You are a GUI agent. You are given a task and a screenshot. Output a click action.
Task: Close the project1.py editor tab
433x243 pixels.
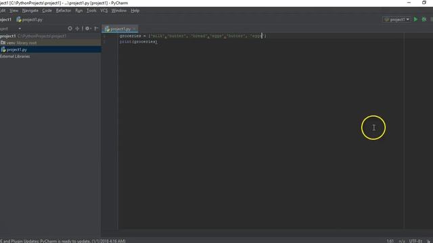pos(135,29)
